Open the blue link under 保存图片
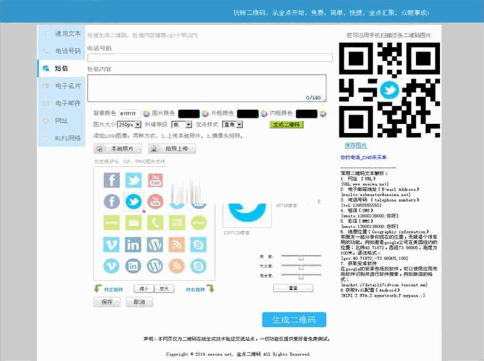 point(363,157)
